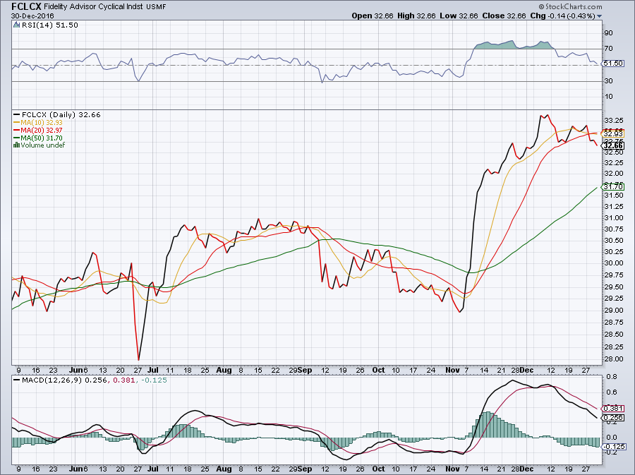Screen dimensions: 635x475
Task: Click the High 32.66 header value
Action: tap(416, 16)
